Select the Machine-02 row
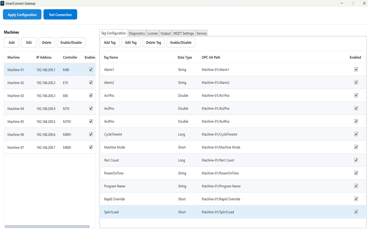 tap(50, 83)
